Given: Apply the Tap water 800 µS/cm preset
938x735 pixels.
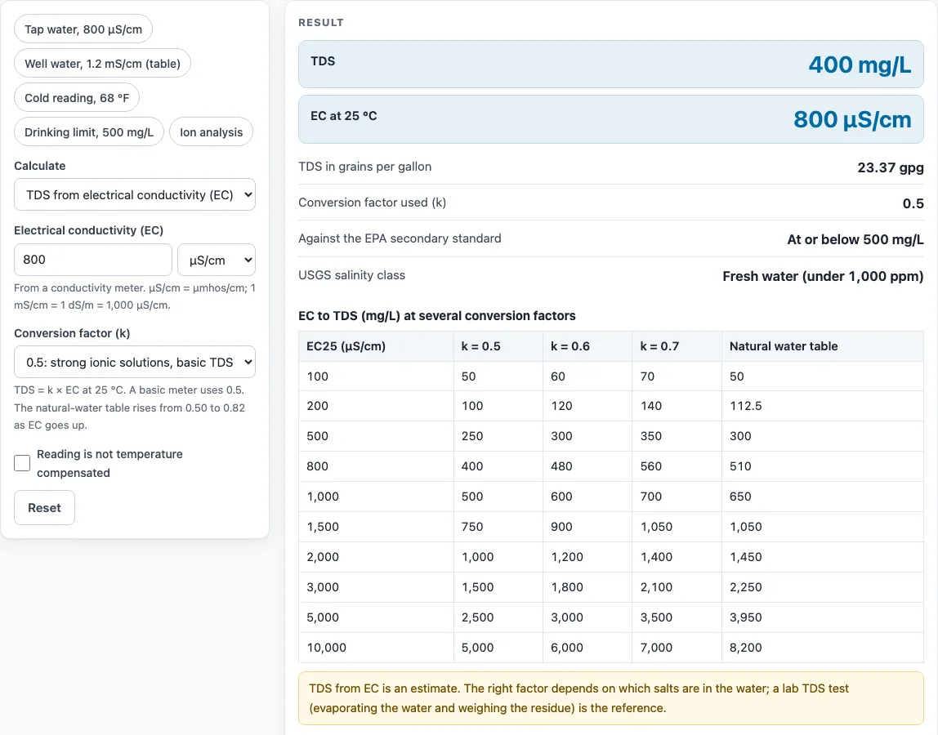Looking at the screenshot, I should tap(83, 29).
